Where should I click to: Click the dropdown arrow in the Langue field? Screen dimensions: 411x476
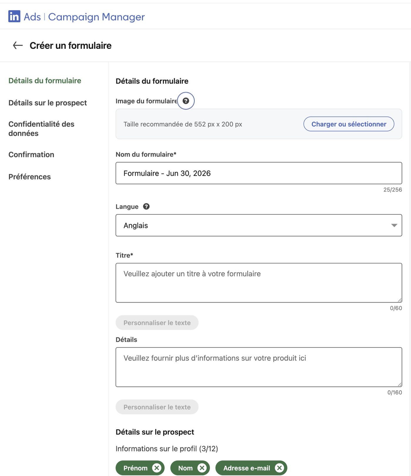click(394, 225)
